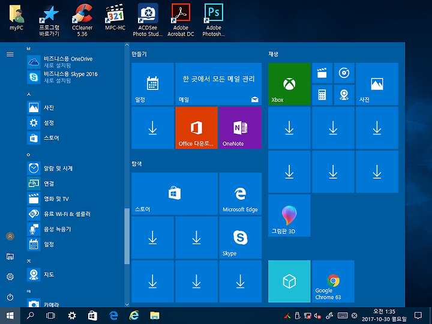Screen dimensions: 432x324
Task: Open 비즈니스용 Skype 2016 in the app list
Action: [75, 77]
